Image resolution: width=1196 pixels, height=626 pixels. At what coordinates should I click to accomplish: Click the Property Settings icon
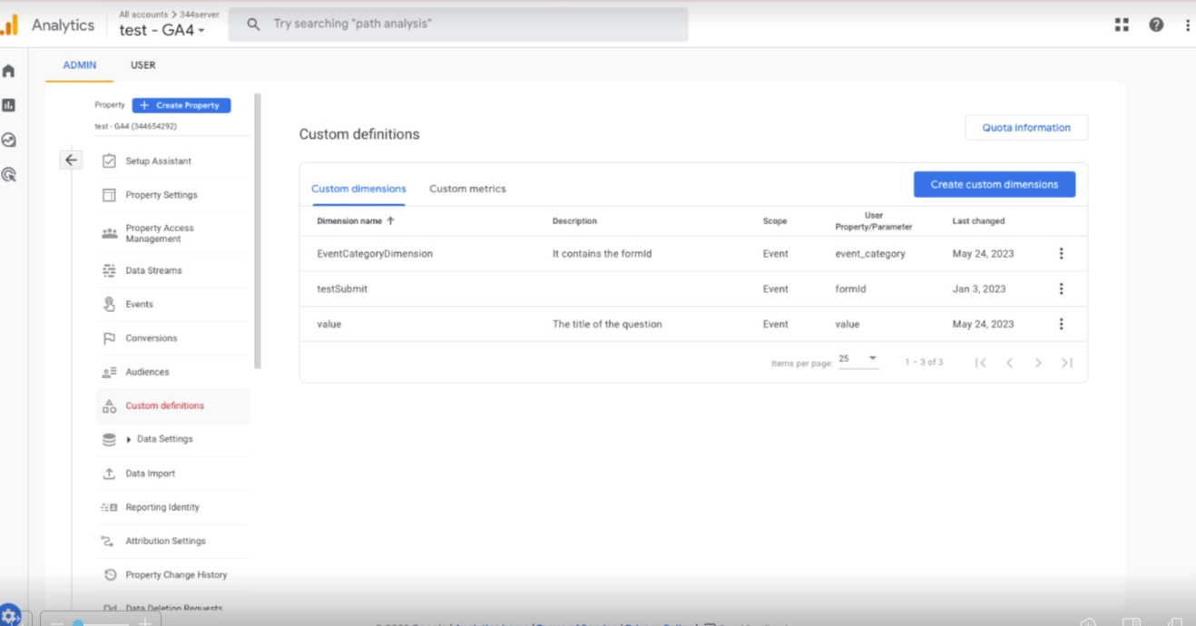click(x=109, y=195)
